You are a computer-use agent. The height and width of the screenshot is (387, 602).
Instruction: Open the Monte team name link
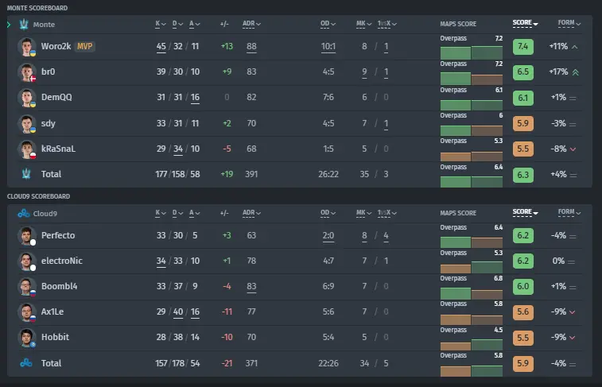coord(44,25)
